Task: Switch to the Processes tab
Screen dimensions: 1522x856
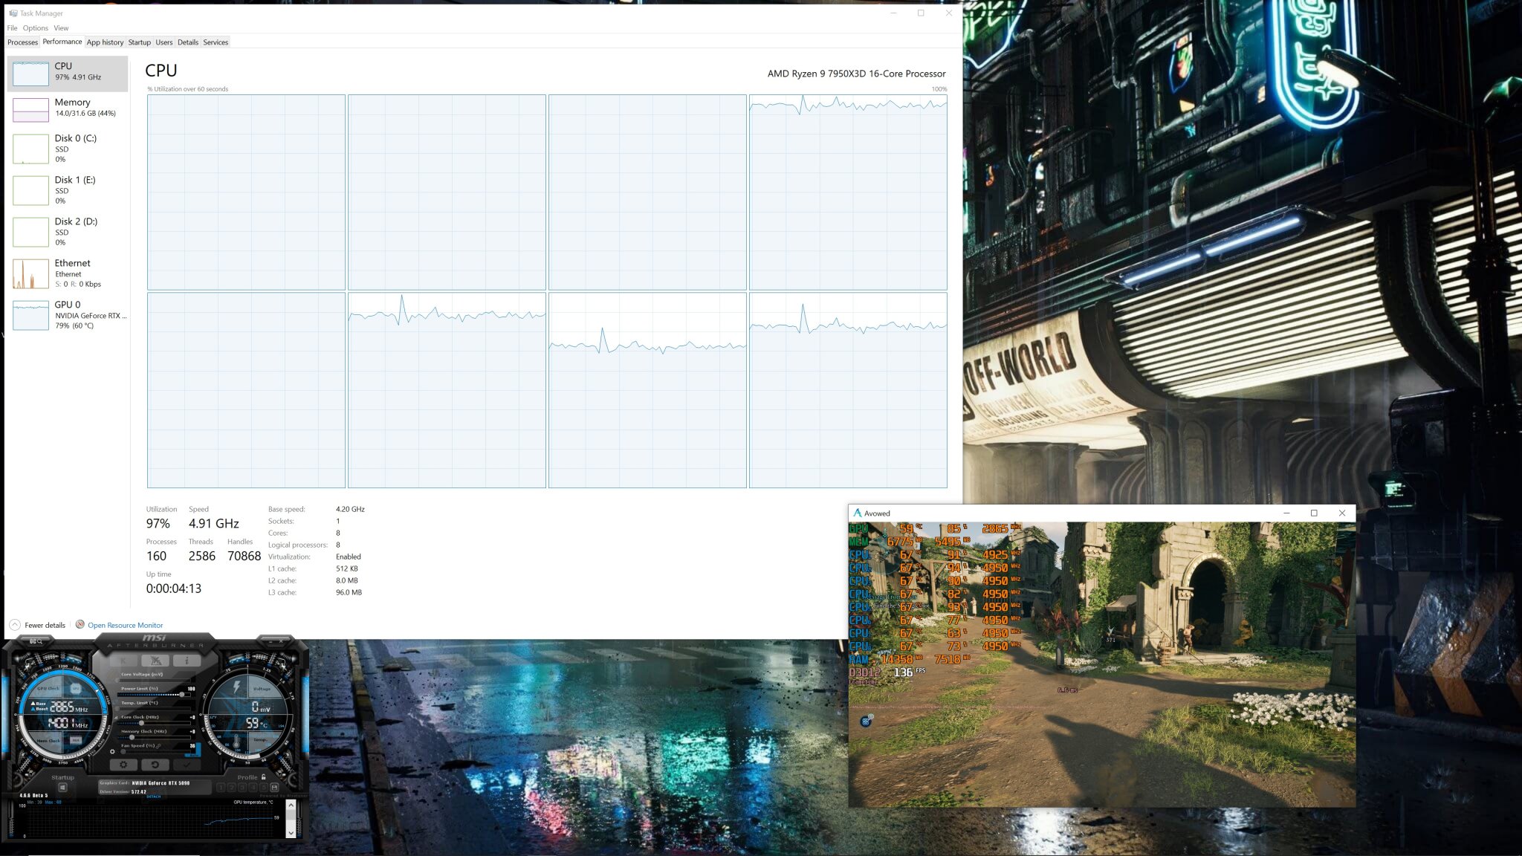Action: coord(22,42)
